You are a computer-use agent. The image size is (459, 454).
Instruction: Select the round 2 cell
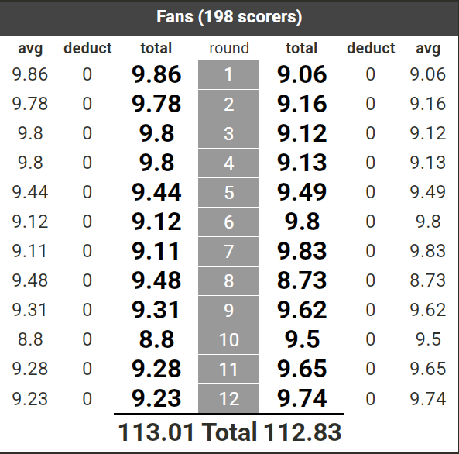click(x=228, y=104)
